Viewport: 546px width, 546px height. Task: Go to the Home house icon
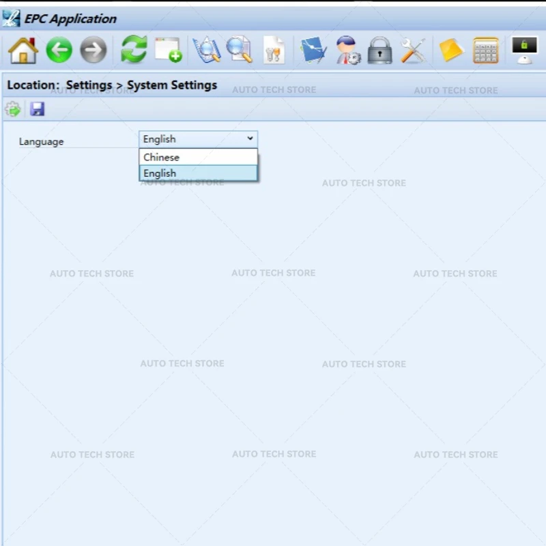tap(23, 51)
